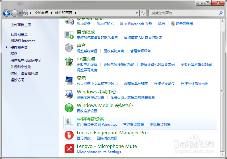Click 更改计算机睡眠时间 link
Viewport: 227px width, 159px height.
click(196, 65)
